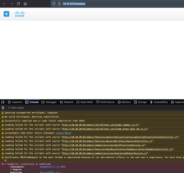Click the blue back arrow in Cisco header
Viewport: 184px width, 173px height.
pos(6,14)
